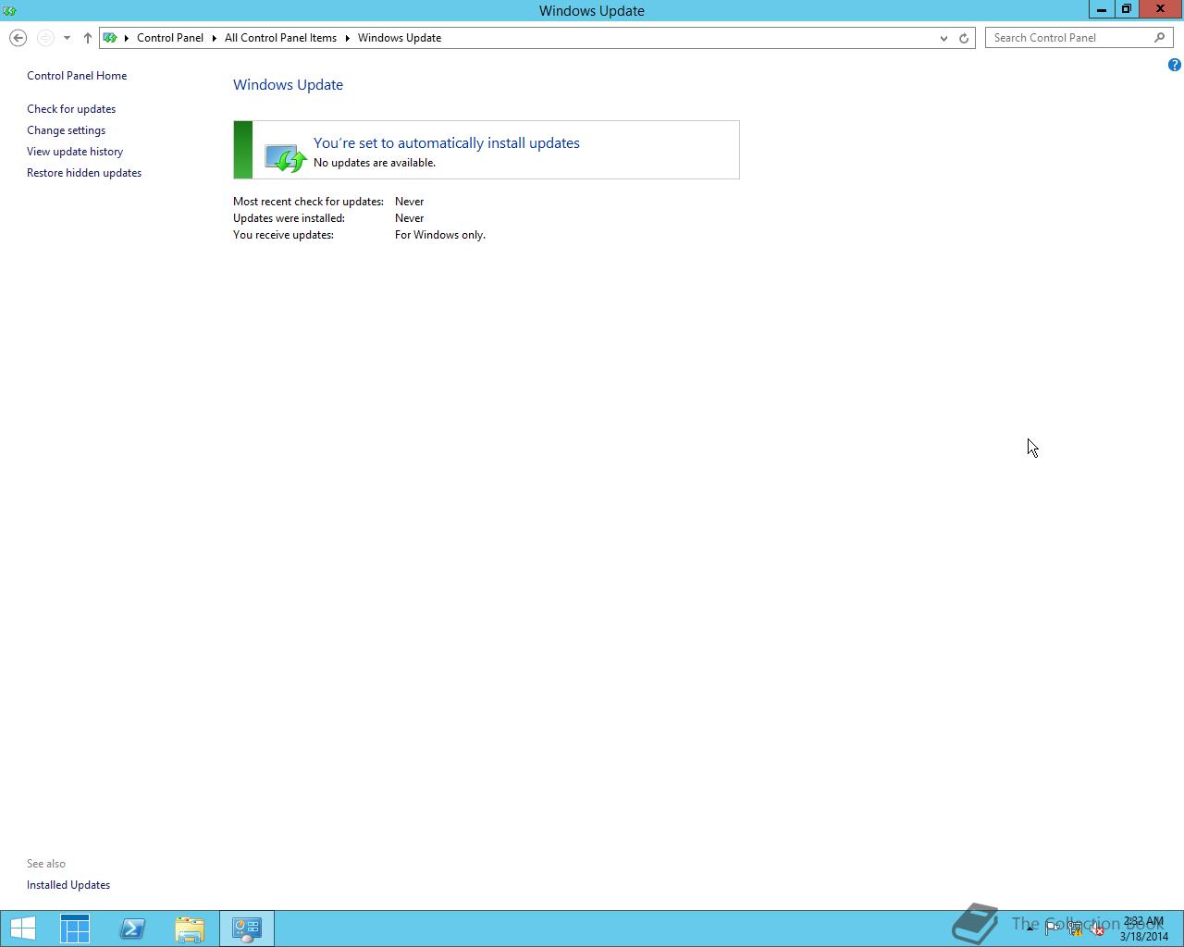Open the recent locations dropdown arrow
Viewport: 1184px width, 947px height.
[67, 38]
